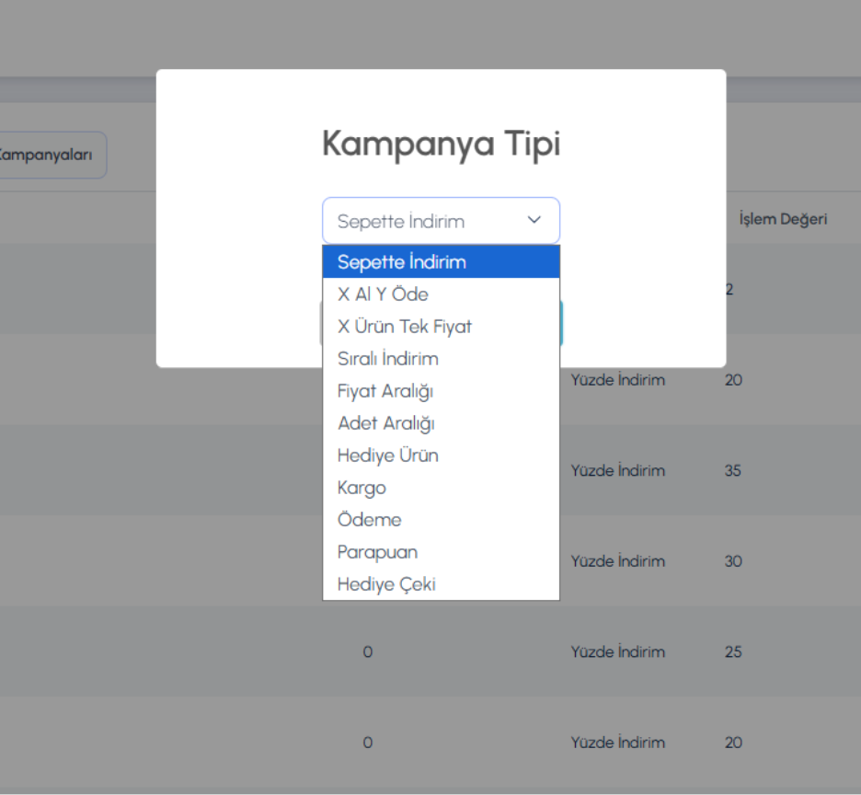The height and width of the screenshot is (795, 861).
Task: Click the İşlem Değeri column header
Action: point(782,219)
